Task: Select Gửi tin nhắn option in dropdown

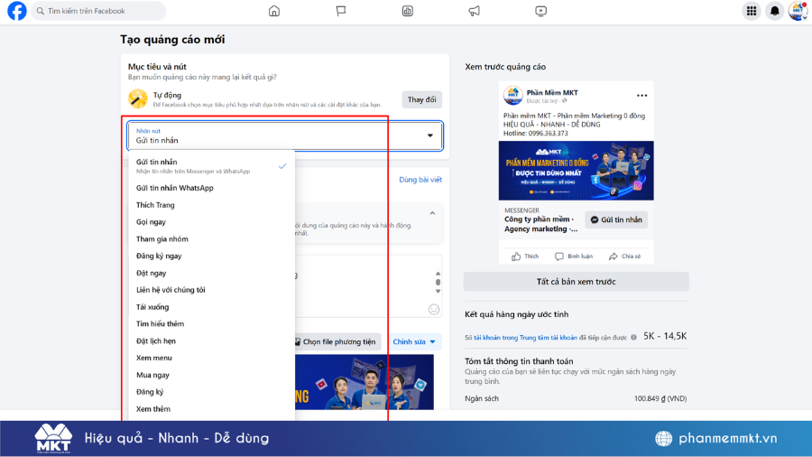Action: click(x=211, y=166)
